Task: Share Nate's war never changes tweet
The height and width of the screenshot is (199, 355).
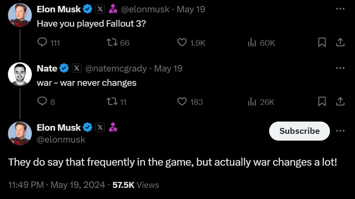Action: 340,102
